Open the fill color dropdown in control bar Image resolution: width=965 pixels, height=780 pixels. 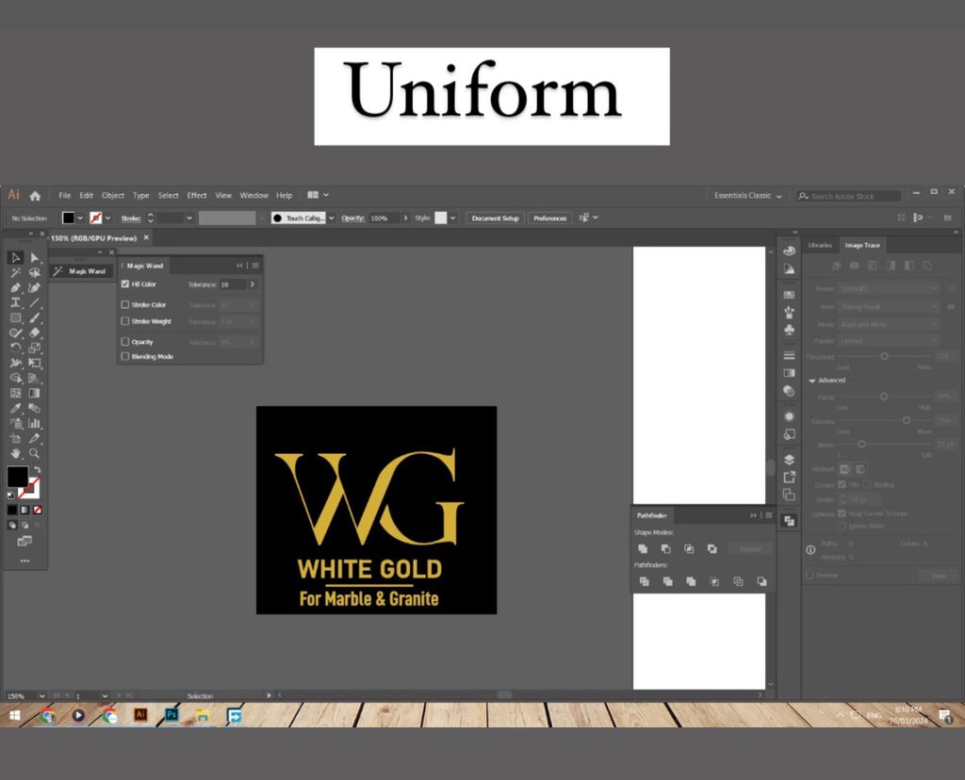click(x=80, y=218)
